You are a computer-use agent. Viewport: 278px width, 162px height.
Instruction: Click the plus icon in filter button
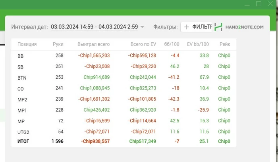click(x=186, y=27)
